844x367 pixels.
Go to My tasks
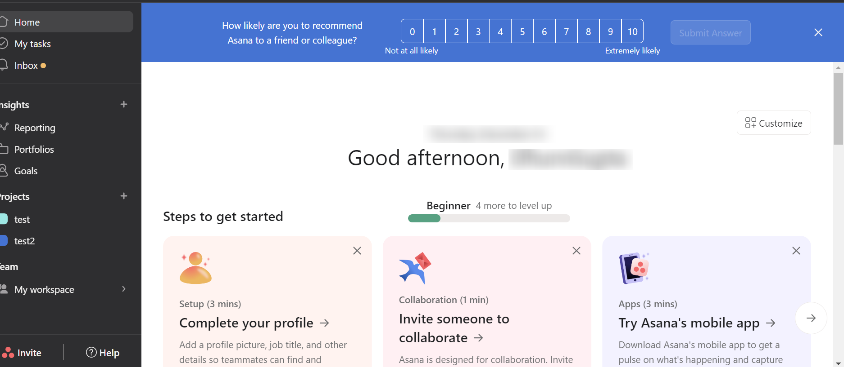(x=32, y=44)
